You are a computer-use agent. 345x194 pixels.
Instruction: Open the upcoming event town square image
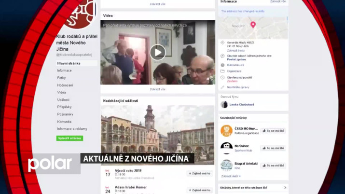point(157,128)
